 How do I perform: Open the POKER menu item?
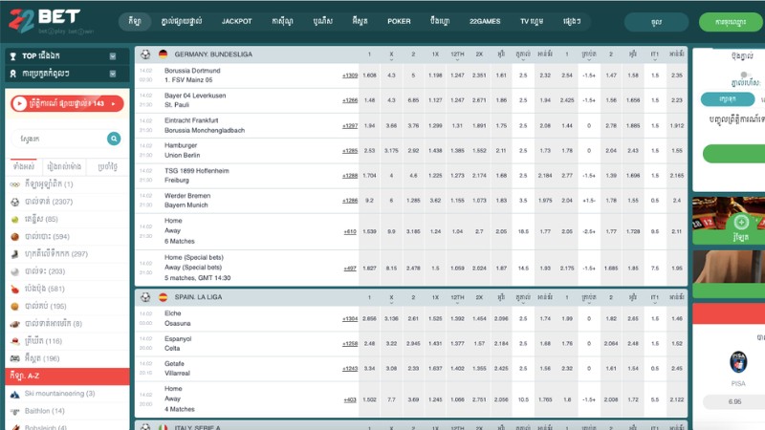399,20
